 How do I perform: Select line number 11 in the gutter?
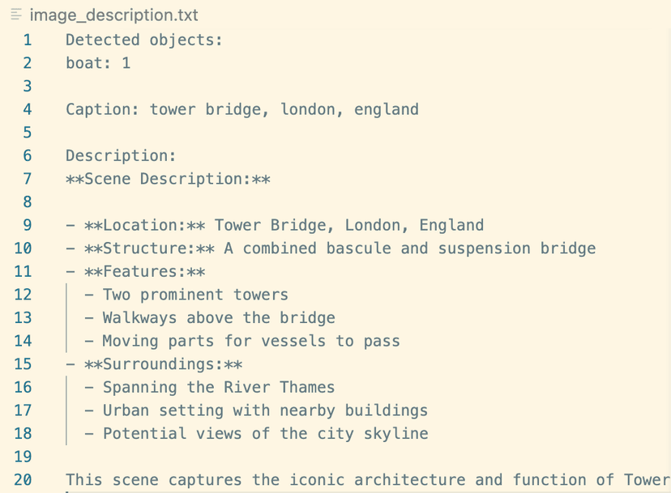24,272
